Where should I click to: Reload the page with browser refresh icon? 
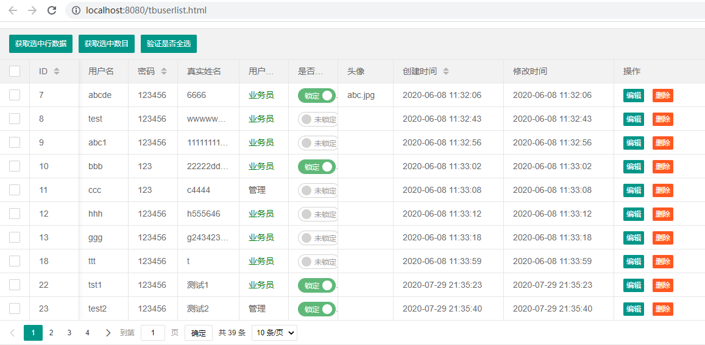52,10
